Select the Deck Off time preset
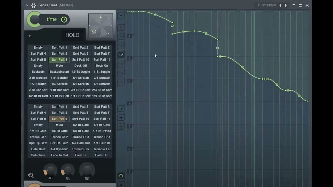This screenshot has width=333, height=187. click(81, 66)
